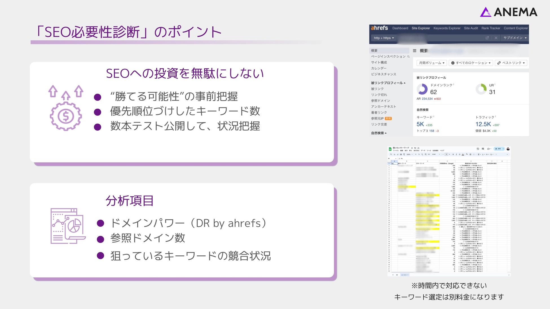Click the hamburger menu icon beside 概要
The width and height of the screenshot is (550, 309).
pyautogui.click(x=415, y=51)
